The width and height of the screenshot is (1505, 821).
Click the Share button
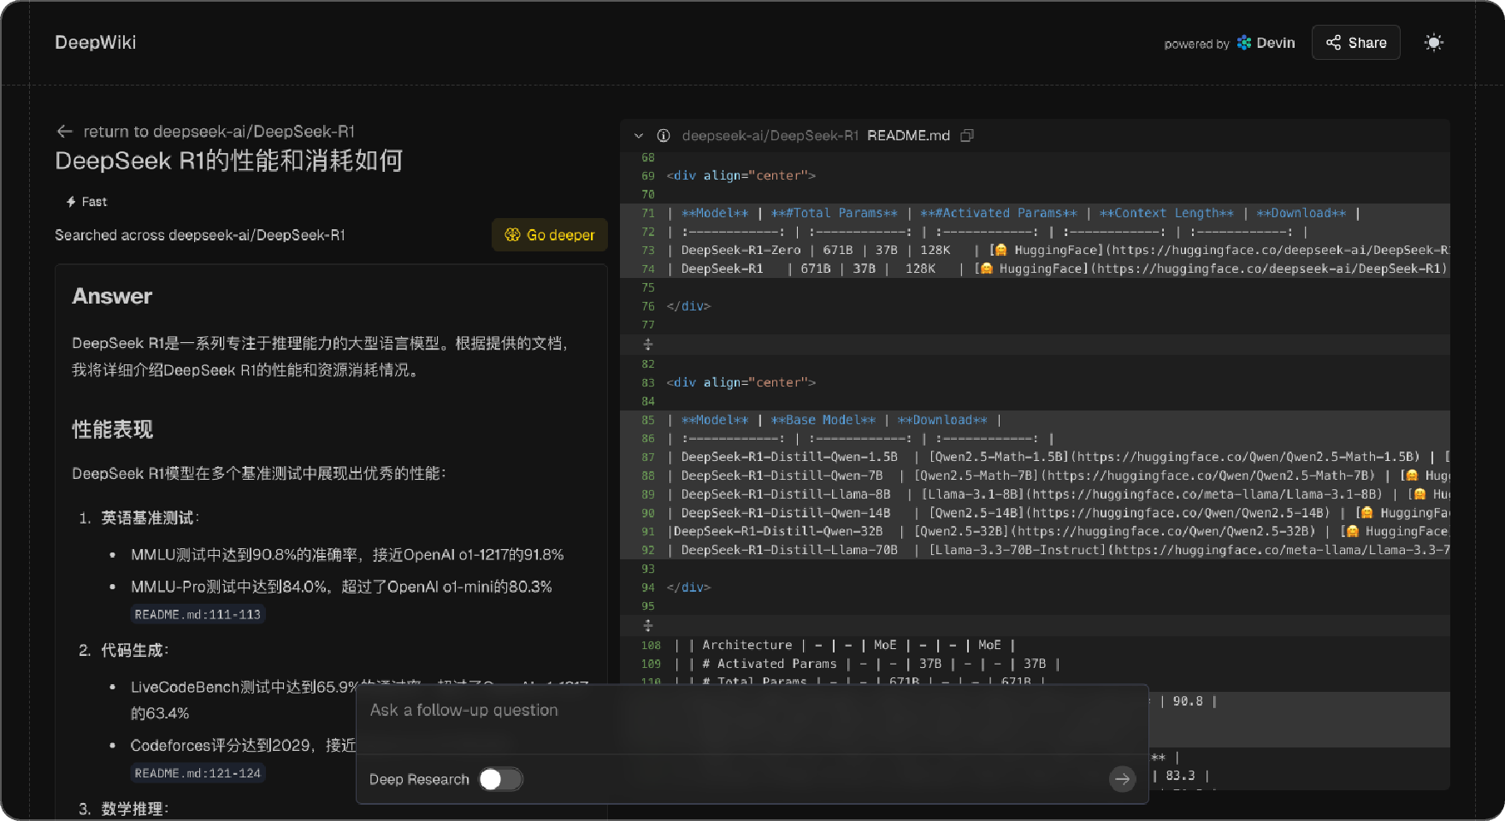(x=1355, y=43)
